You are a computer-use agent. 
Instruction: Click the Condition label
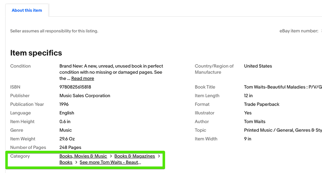pyautogui.click(x=20, y=66)
